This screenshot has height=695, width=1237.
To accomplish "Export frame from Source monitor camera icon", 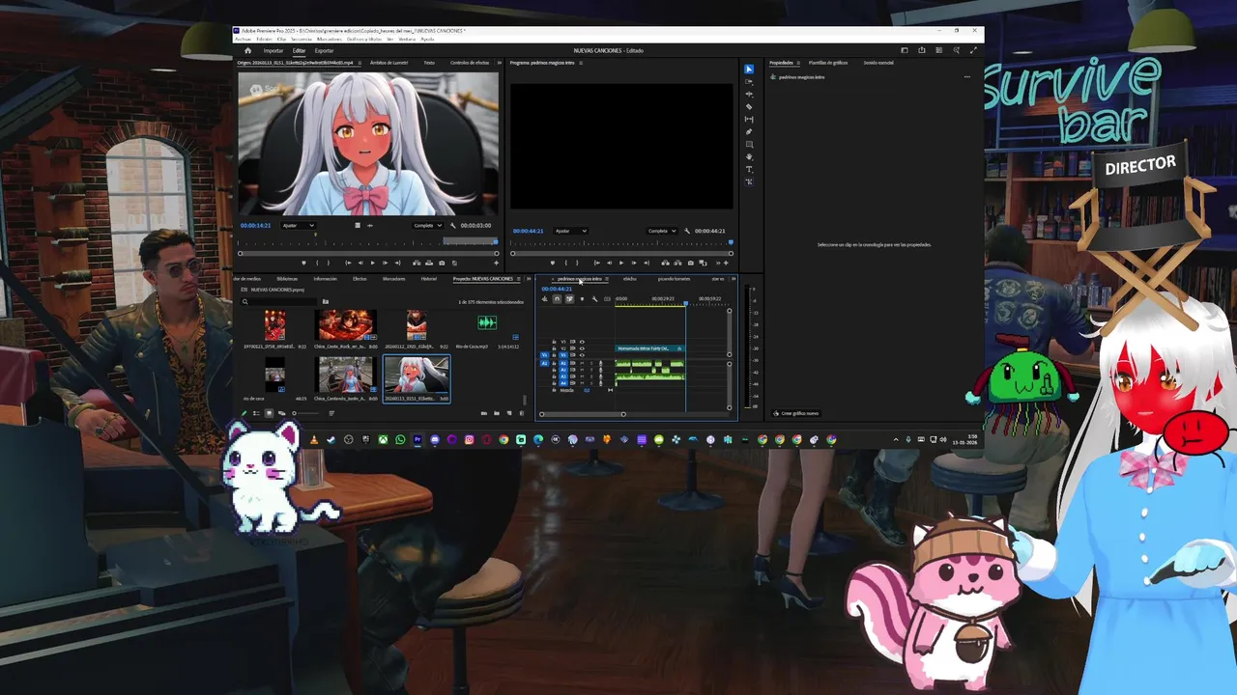I will [442, 263].
